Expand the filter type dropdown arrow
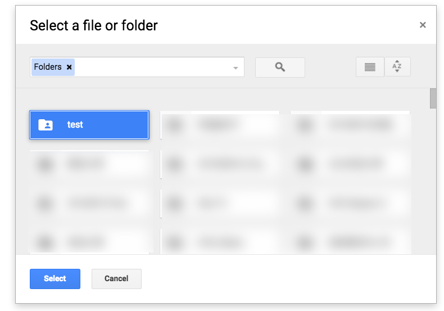The image size is (444, 311). point(236,68)
